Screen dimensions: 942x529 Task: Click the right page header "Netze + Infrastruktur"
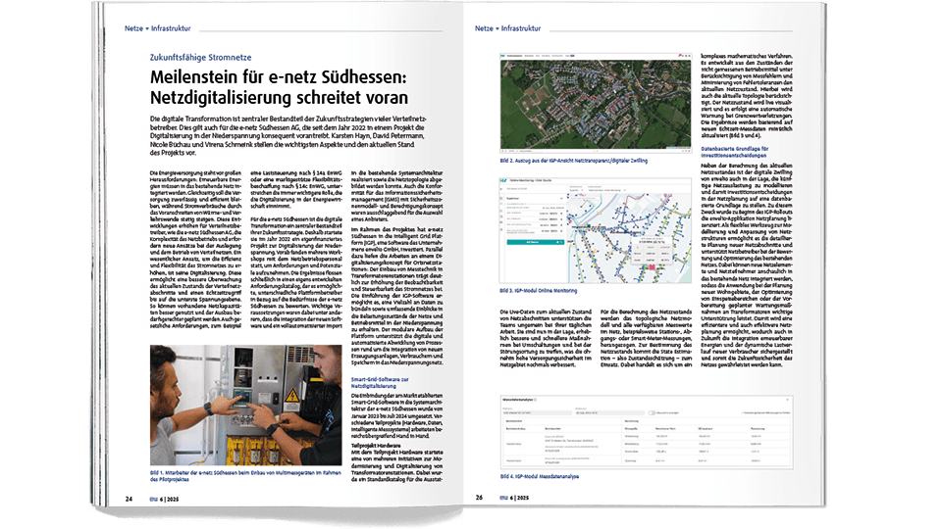(x=507, y=28)
